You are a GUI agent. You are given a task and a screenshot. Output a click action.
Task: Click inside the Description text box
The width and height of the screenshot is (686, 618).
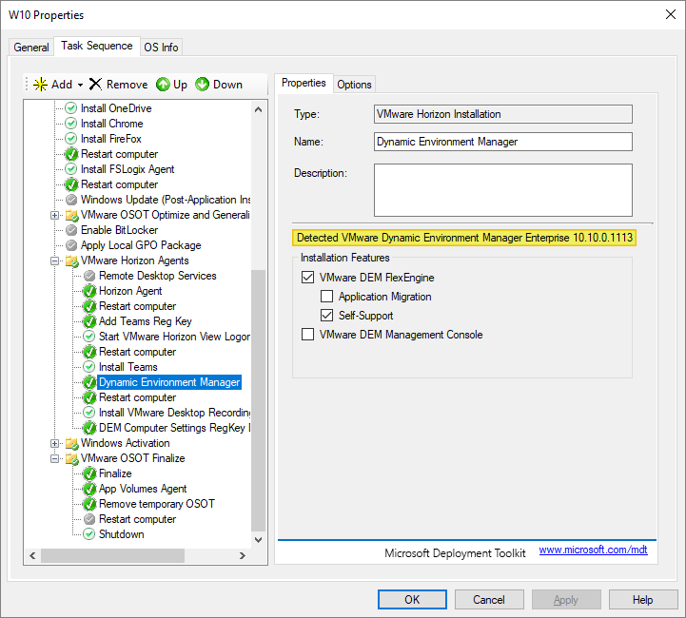click(502, 190)
